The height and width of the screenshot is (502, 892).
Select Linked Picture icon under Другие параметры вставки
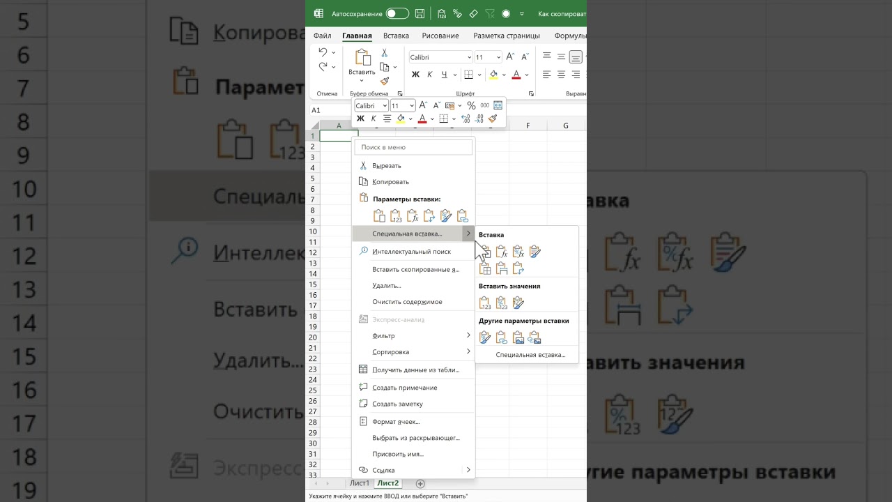(535, 337)
